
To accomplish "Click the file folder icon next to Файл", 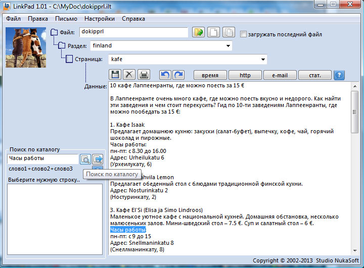I will point(54,32).
